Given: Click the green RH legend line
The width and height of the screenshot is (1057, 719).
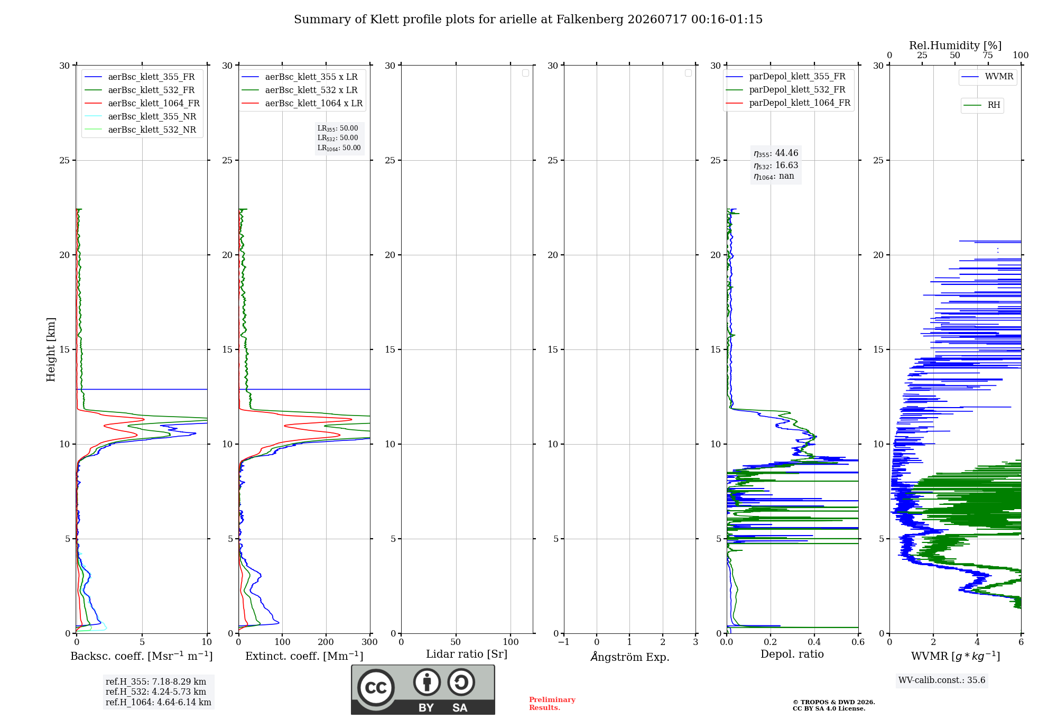Looking at the screenshot, I should [x=972, y=106].
